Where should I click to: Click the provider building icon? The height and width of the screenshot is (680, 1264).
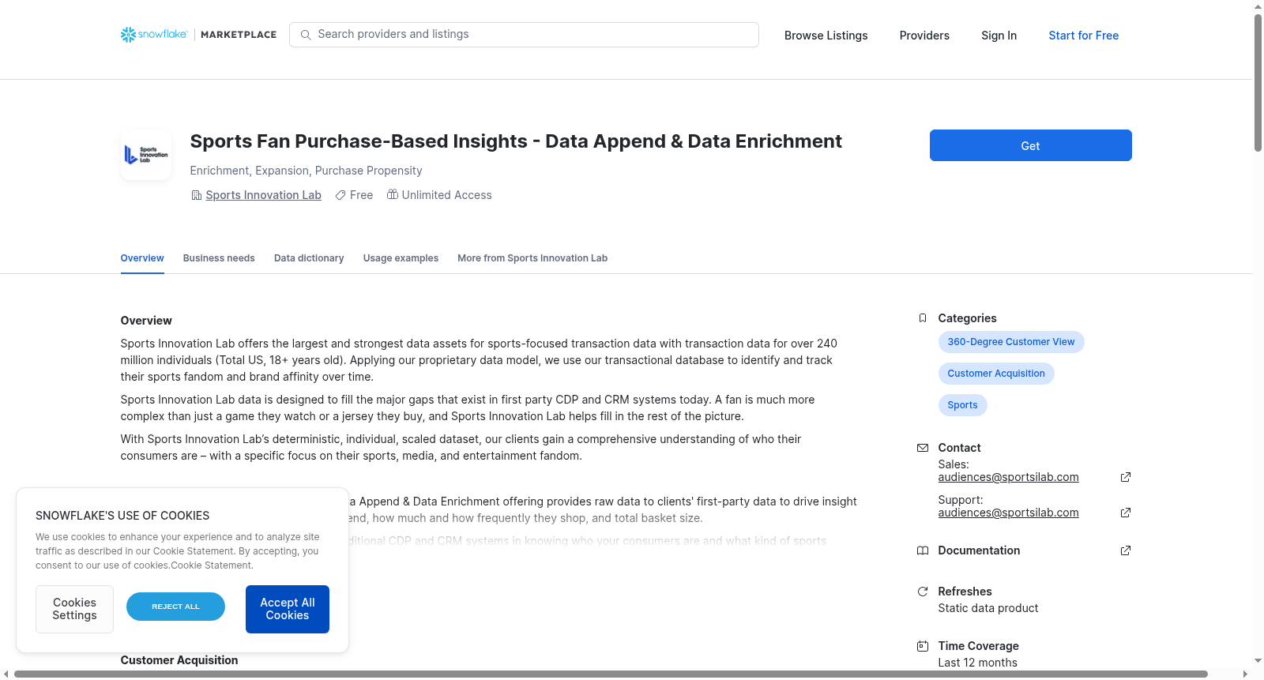pos(196,195)
